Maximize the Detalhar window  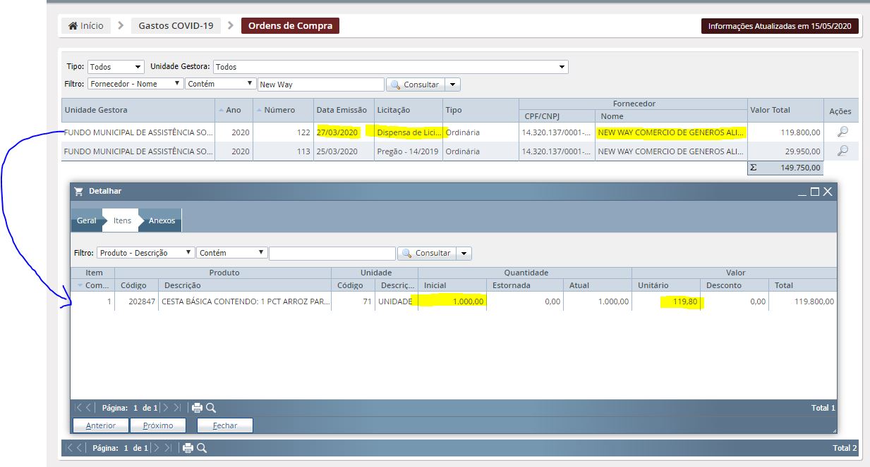click(815, 192)
